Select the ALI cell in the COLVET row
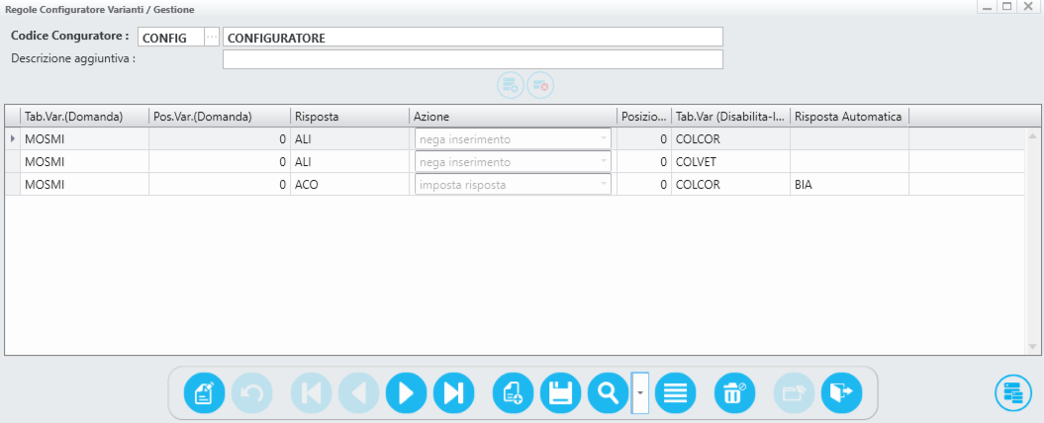This screenshot has width=1044, height=423. click(x=349, y=162)
